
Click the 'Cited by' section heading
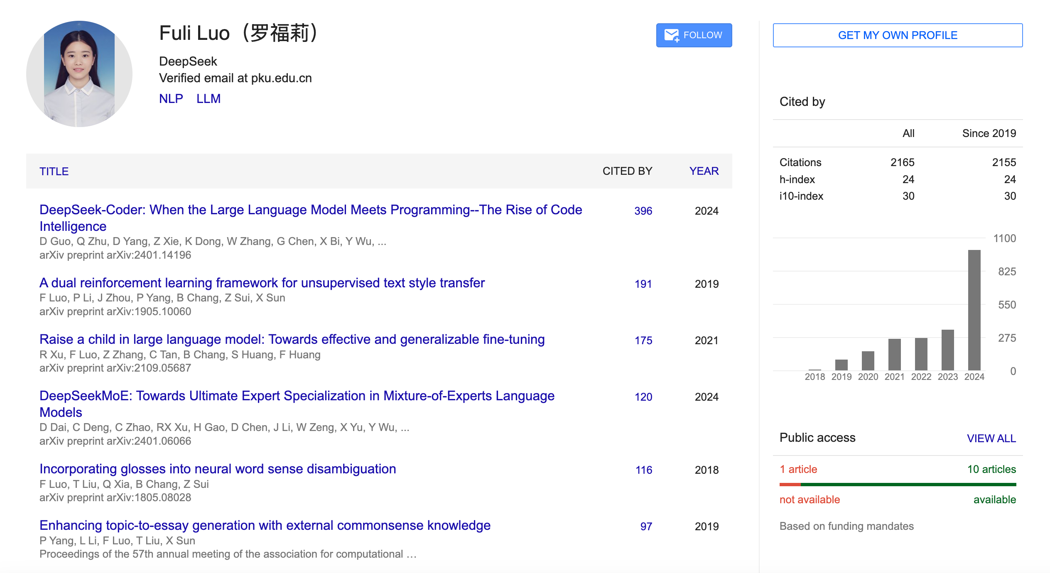(802, 102)
